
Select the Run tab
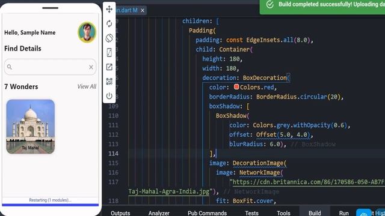point(343,213)
